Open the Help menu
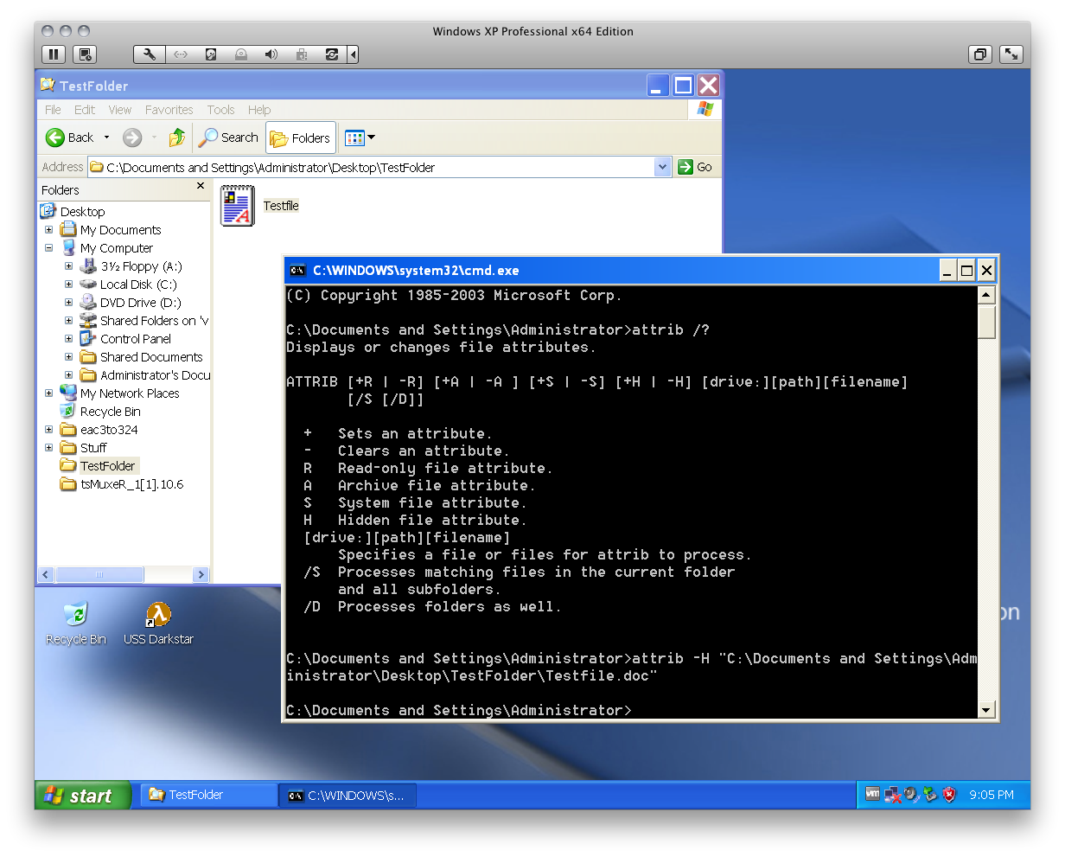The height and width of the screenshot is (857, 1065). point(259,110)
